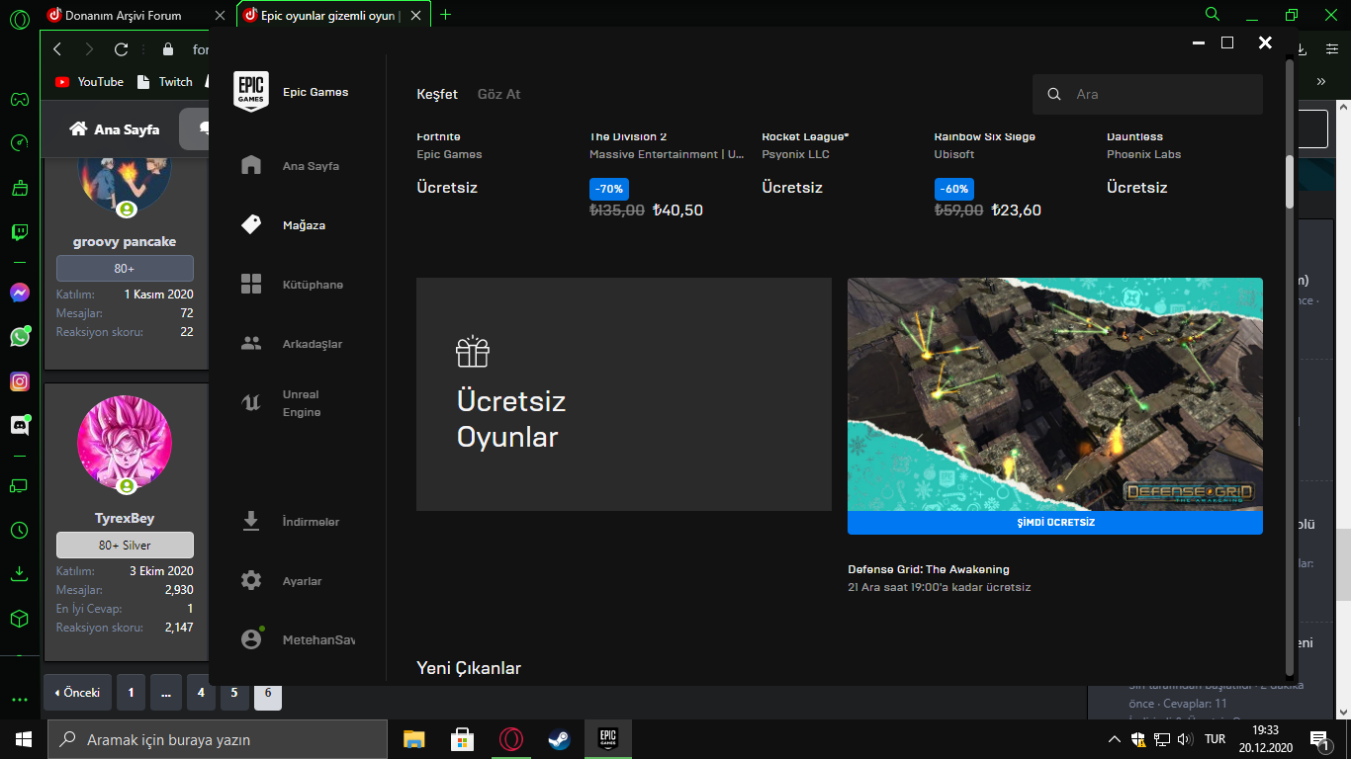
Task: Open Discord in the Opera sidebar
Action: tap(19, 426)
